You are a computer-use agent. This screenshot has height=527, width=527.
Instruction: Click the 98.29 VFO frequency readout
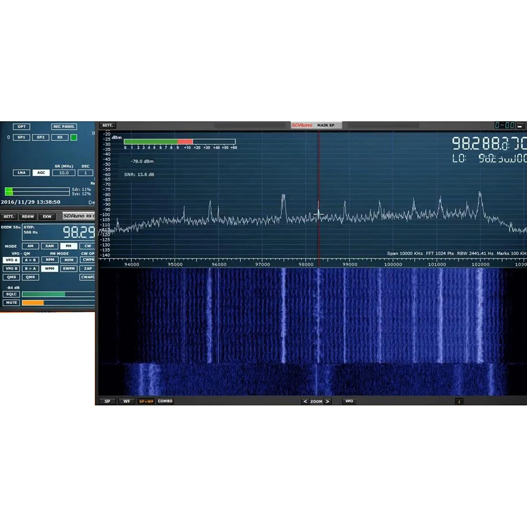point(79,232)
